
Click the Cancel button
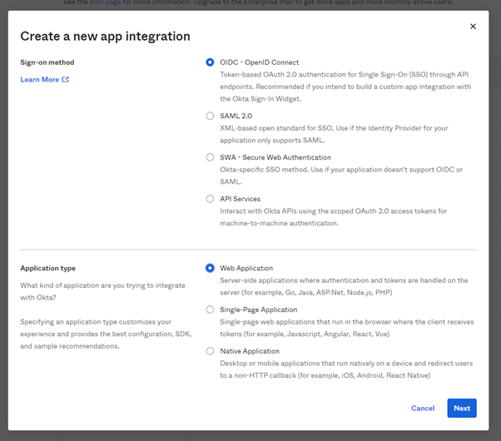[423, 409]
